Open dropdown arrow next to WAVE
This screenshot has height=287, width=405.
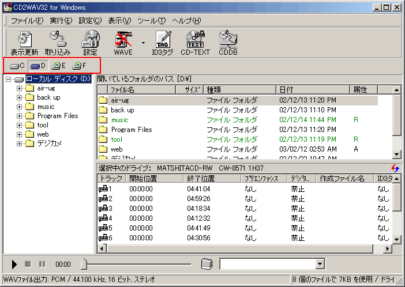[142, 43]
